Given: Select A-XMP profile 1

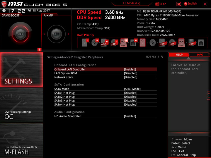Looking at the screenshot, I should [68, 34].
